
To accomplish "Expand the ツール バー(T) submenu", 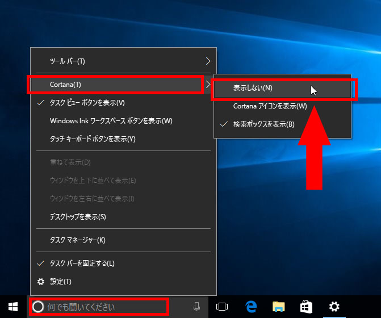I will click(x=123, y=61).
